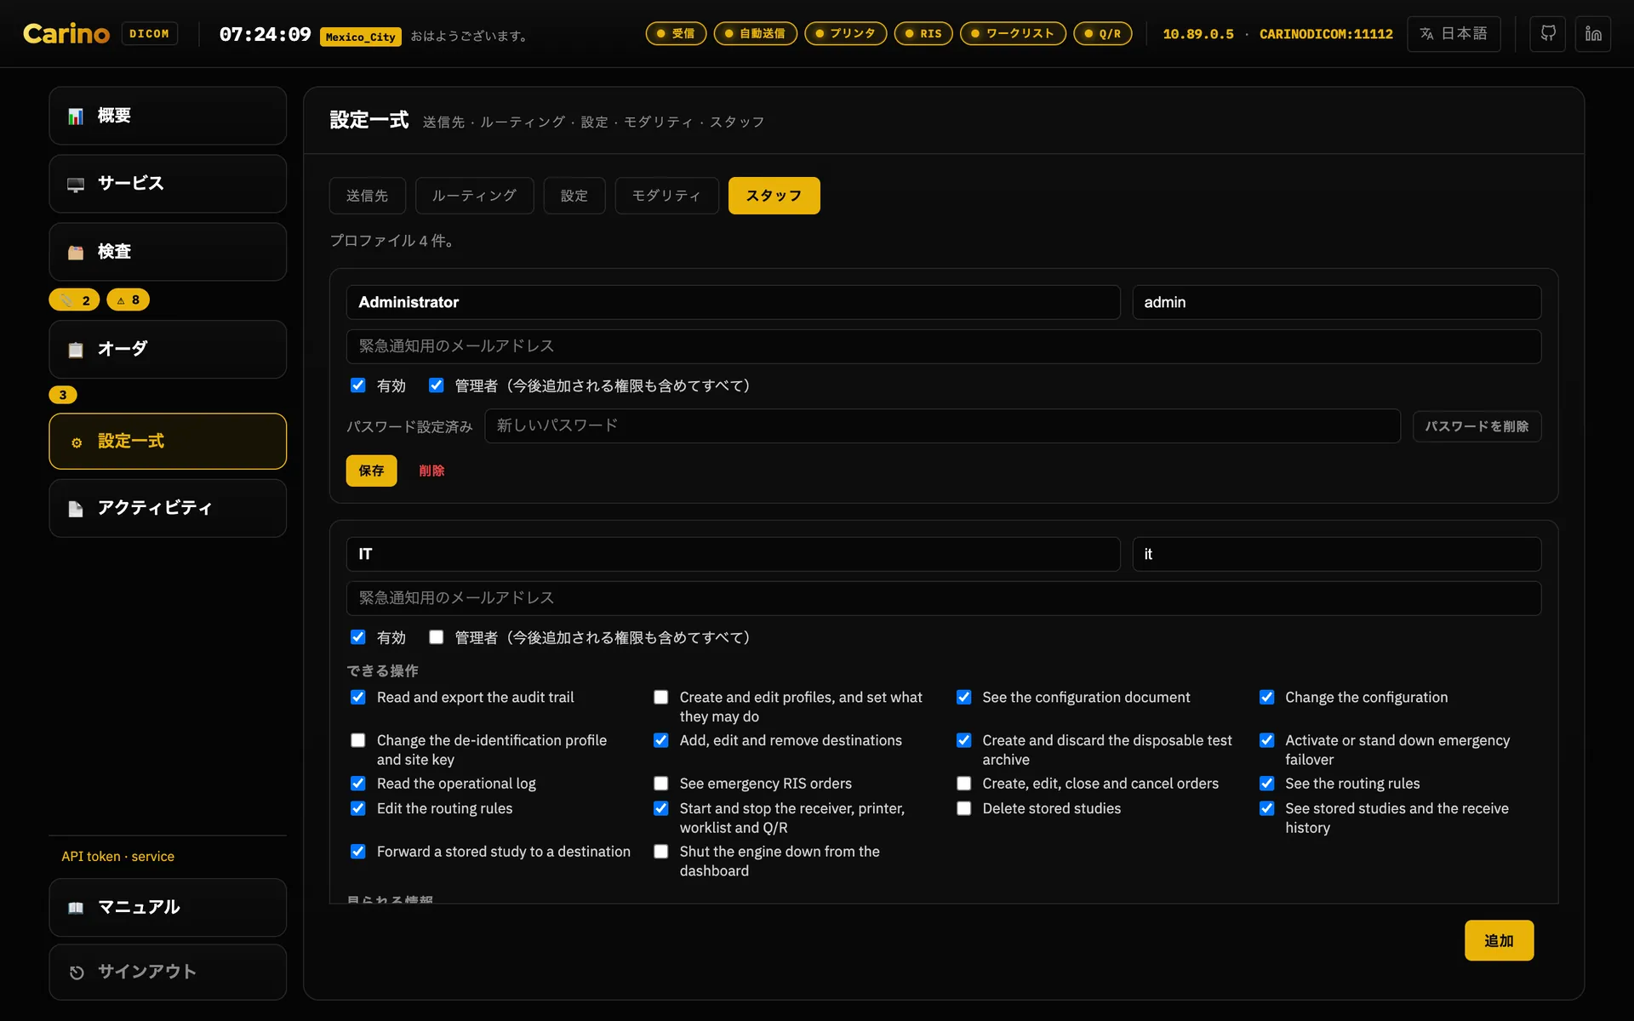
Task: Toggle 有効 for the IT profile
Action: [x=358, y=637]
